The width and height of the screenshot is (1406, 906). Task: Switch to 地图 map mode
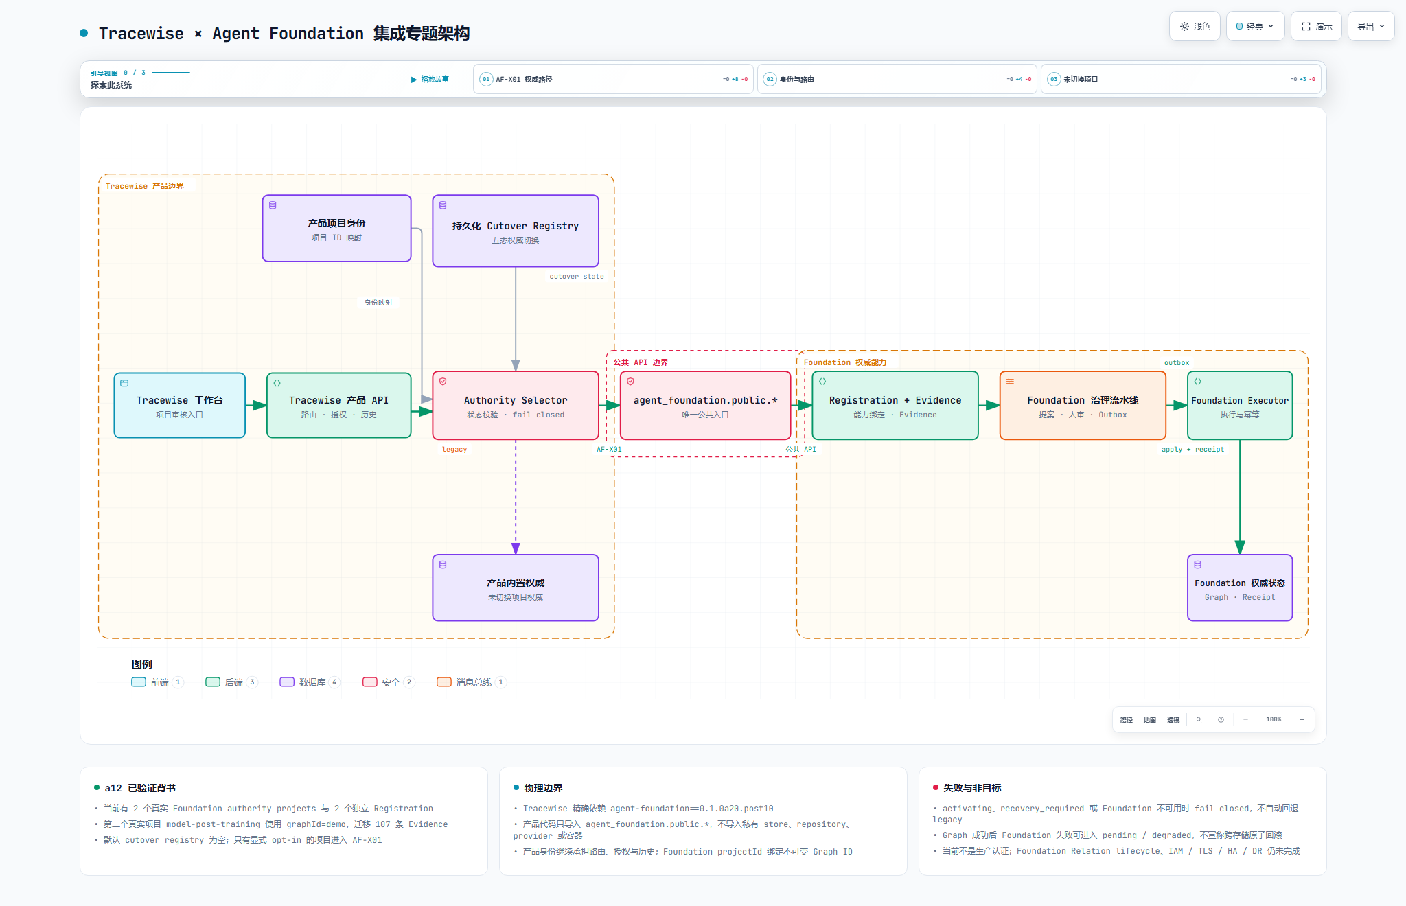(1150, 720)
